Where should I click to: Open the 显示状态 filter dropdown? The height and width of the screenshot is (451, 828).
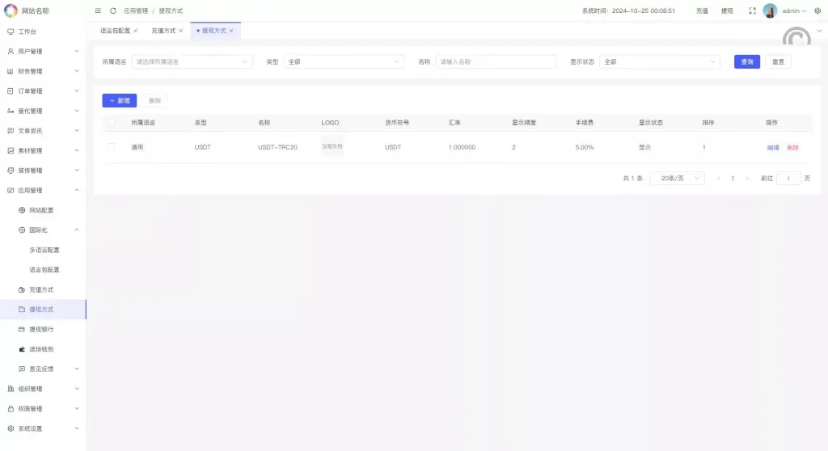[660, 61]
